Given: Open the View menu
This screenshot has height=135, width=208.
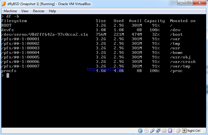Looking at the screenshot, I should (25, 11).
